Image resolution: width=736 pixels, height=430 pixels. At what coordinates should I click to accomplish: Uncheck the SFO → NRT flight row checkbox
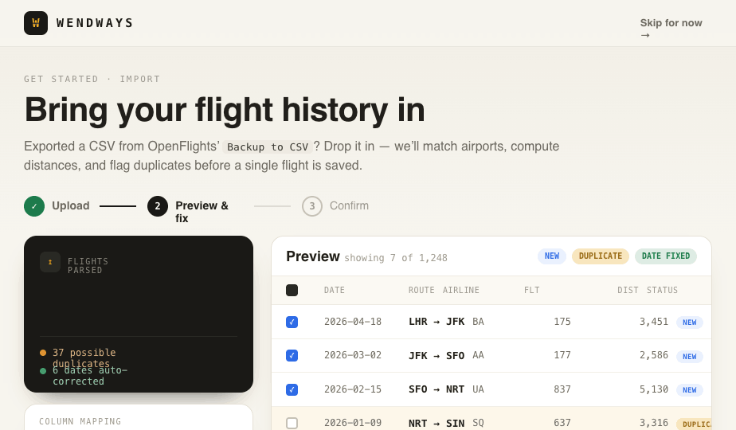[292, 389]
